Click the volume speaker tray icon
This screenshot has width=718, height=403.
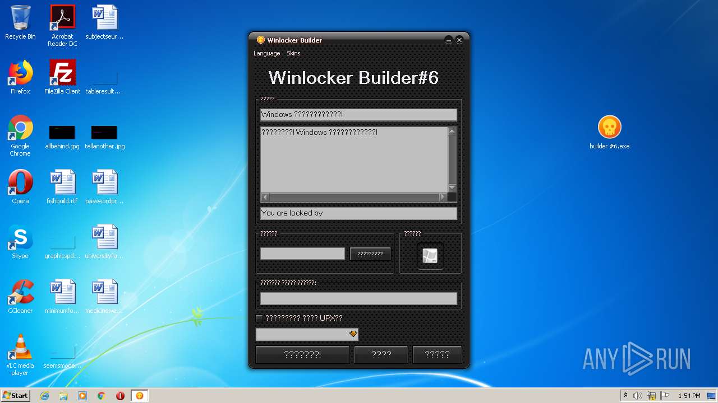[638, 396]
